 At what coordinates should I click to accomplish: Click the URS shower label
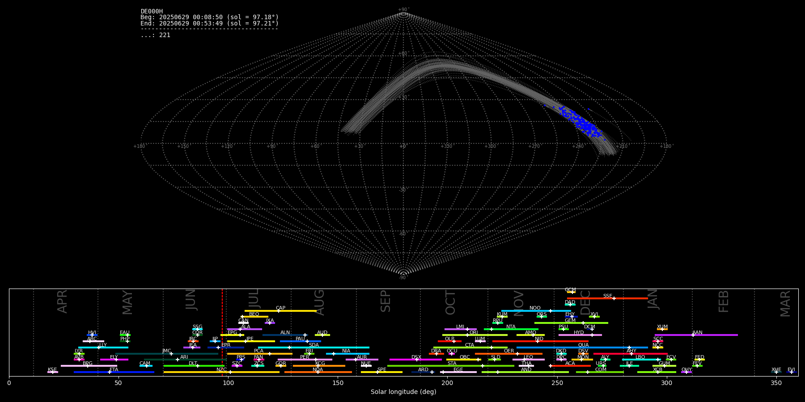(x=601, y=364)
